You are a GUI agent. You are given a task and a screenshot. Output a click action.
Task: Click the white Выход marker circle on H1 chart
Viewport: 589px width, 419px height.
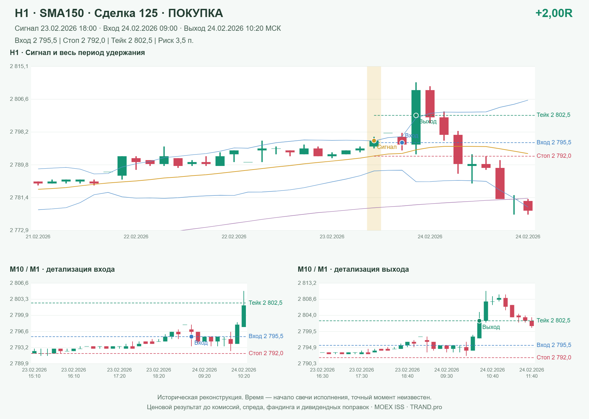click(x=416, y=116)
